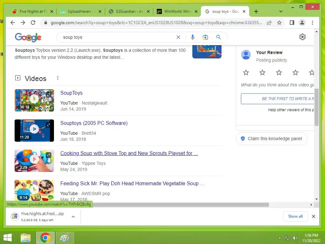
Task: Open the Souptoys Toybox result thumbnail
Action: pos(207,51)
